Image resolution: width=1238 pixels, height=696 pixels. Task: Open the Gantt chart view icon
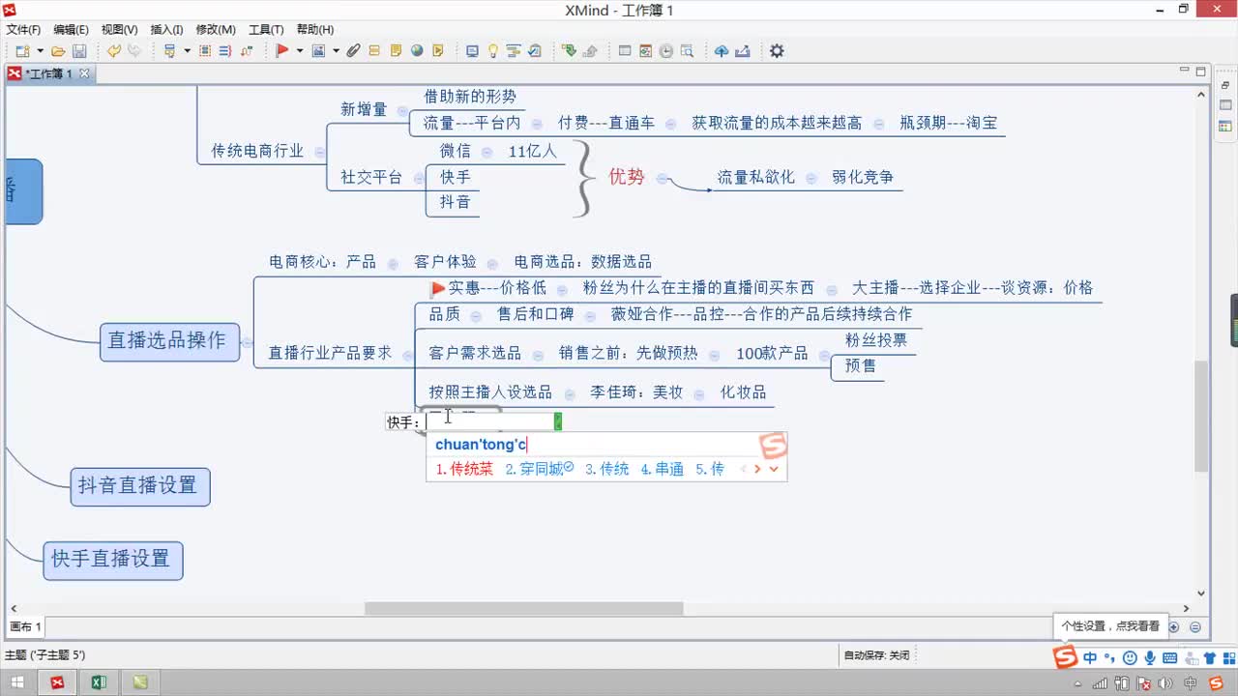click(514, 50)
